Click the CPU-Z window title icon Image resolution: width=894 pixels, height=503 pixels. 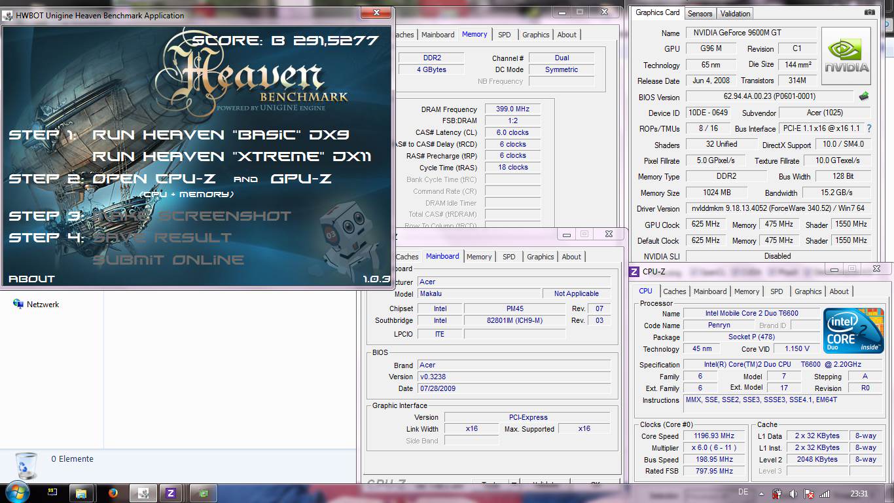(634, 272)
